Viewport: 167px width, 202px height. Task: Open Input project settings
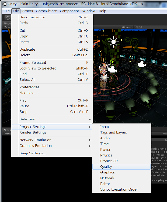(122, 127)
